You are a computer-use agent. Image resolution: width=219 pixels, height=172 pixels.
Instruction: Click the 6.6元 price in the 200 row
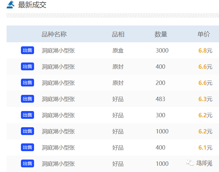[x=205, y=83]
